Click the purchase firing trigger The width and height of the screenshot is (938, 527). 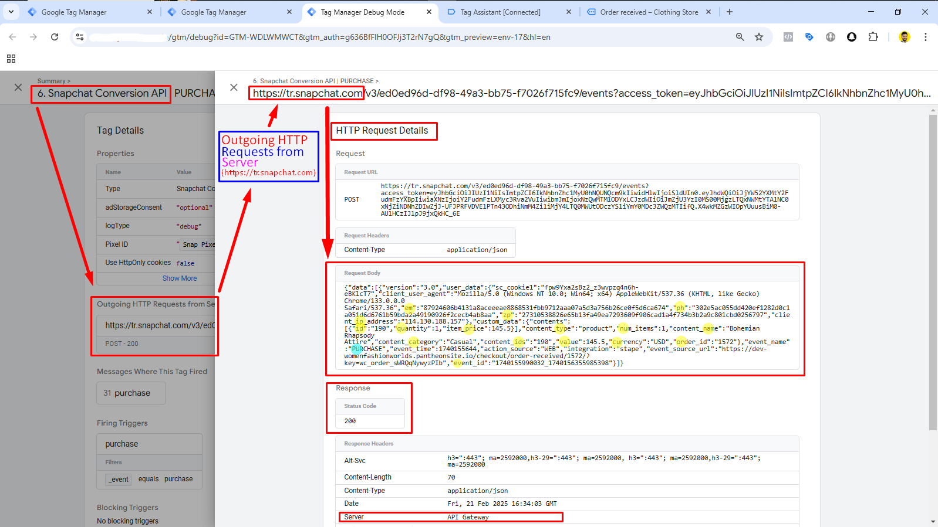pyautogui.click(x=122, y=444)
